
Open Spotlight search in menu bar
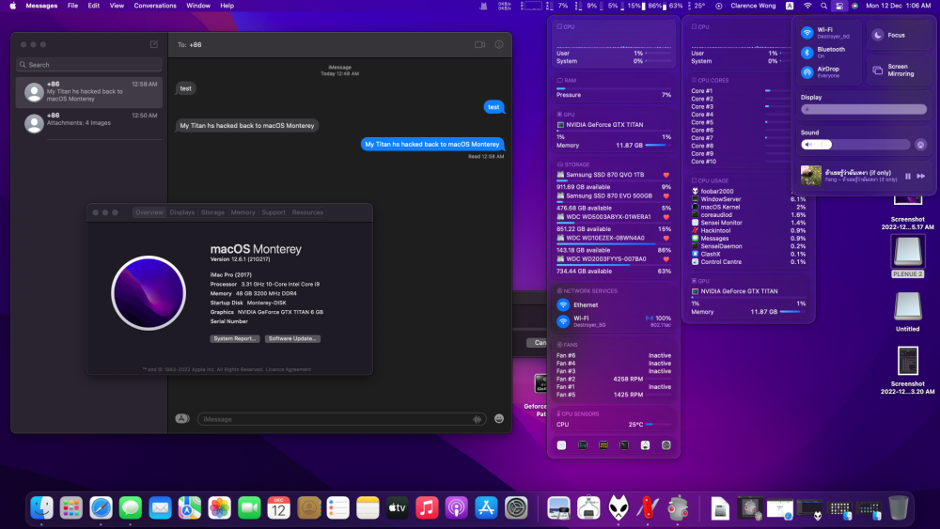tap(823, 6)
